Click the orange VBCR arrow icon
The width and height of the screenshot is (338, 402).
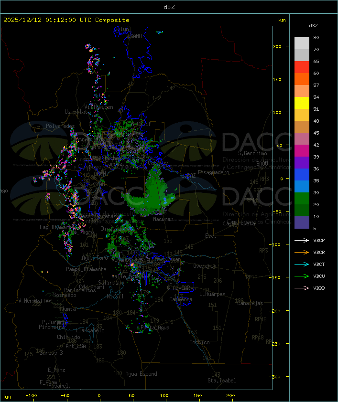302,253
